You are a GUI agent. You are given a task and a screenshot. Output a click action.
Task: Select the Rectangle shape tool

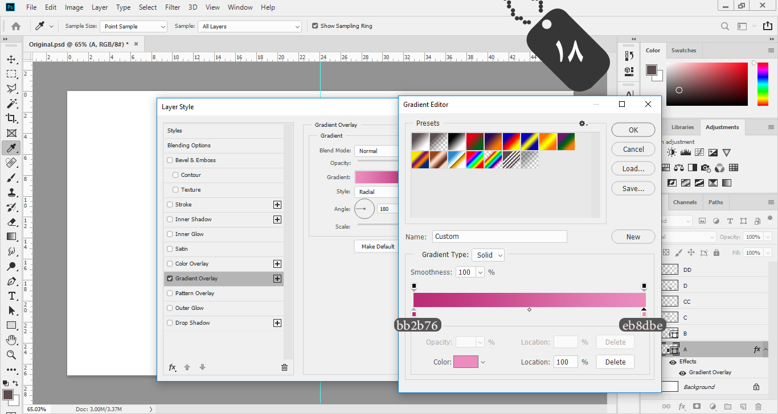coord(11,325)
